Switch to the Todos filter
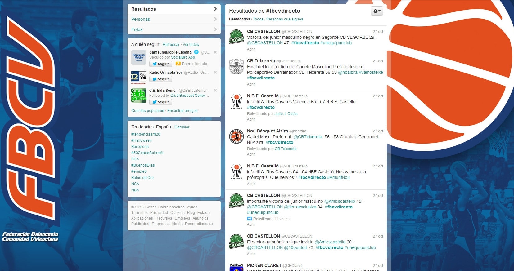The width and height of the screenshot is (514, 271). [x=258, y=19]
